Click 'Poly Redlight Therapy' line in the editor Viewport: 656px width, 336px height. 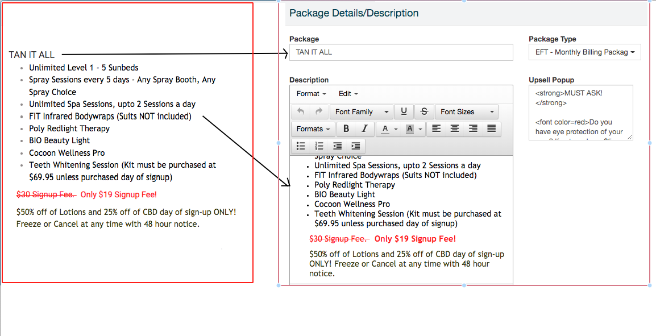point(355,185)
